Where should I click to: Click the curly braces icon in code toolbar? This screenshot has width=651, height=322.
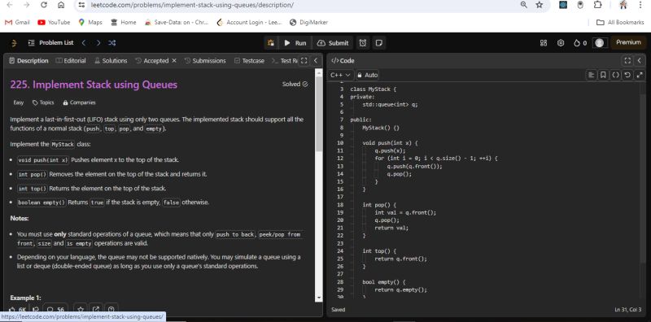tap(615, 75)
